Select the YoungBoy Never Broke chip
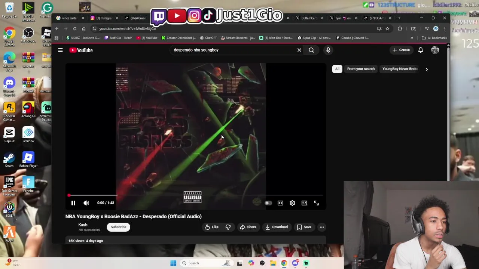This screenshot has width=479, height=269. (x=400, y=69)
